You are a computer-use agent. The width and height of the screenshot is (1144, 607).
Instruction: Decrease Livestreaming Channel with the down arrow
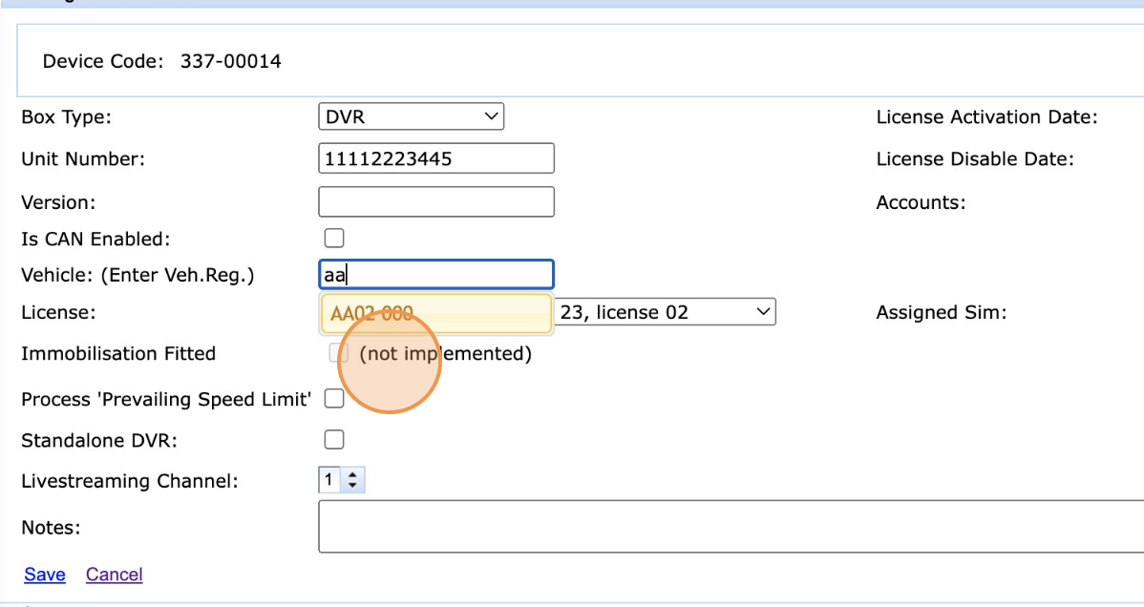coord(353,486)
